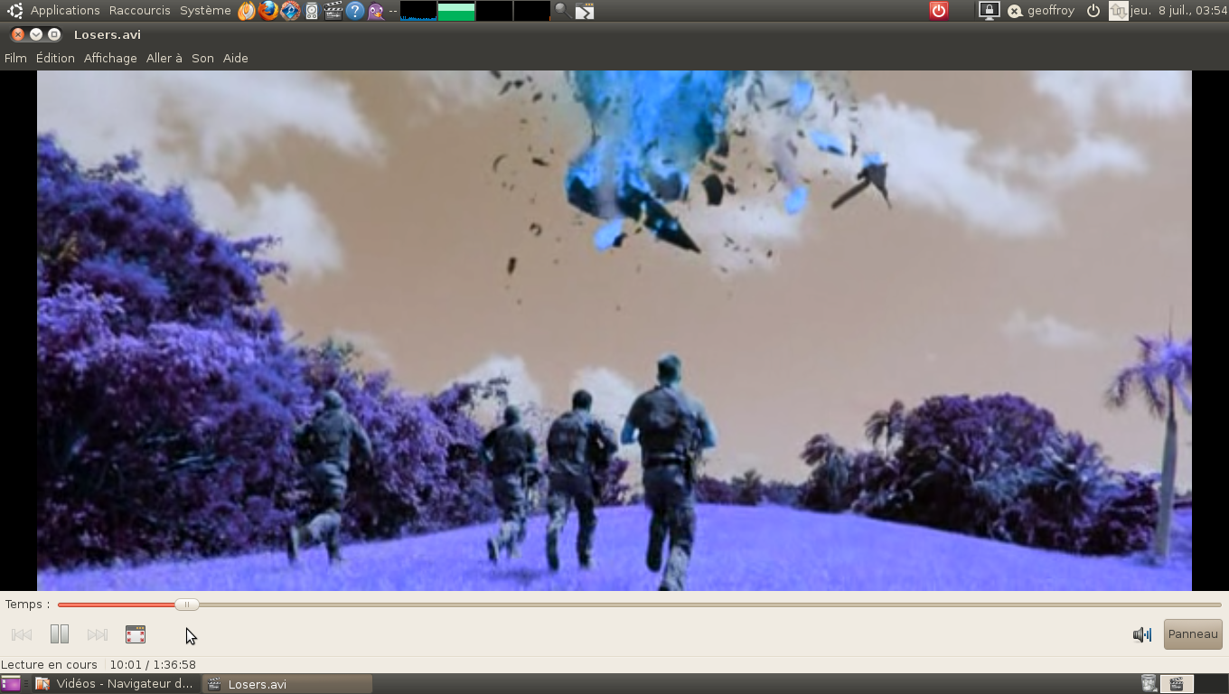
Task: Launch Firefox from the top panel
Action: tap(268, 11)
